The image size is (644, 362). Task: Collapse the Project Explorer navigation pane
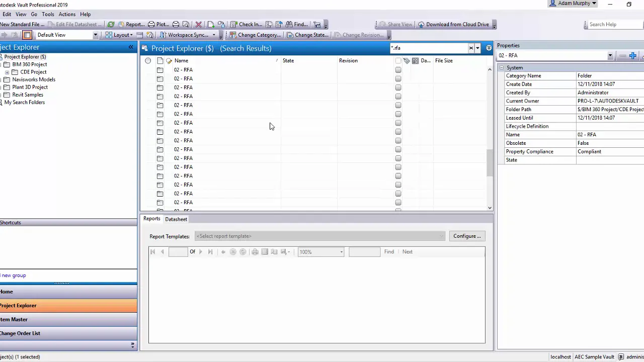coord(131,47)
